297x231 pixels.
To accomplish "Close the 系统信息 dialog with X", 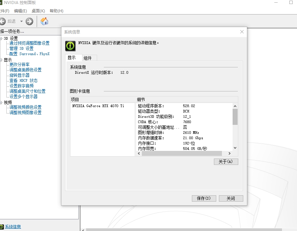I will click(242, 32).
